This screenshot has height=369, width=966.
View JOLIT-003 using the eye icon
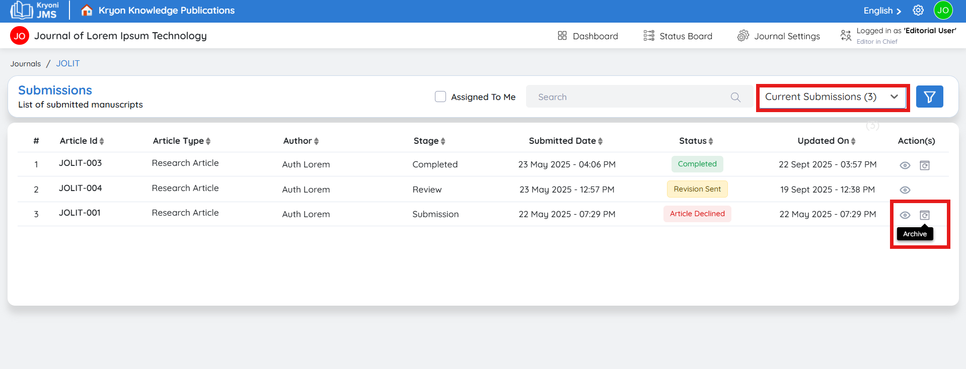pos(905,165)
